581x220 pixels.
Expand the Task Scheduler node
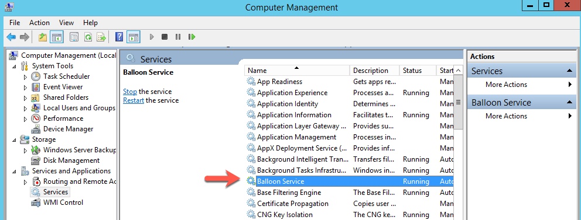tap(25, 77)
